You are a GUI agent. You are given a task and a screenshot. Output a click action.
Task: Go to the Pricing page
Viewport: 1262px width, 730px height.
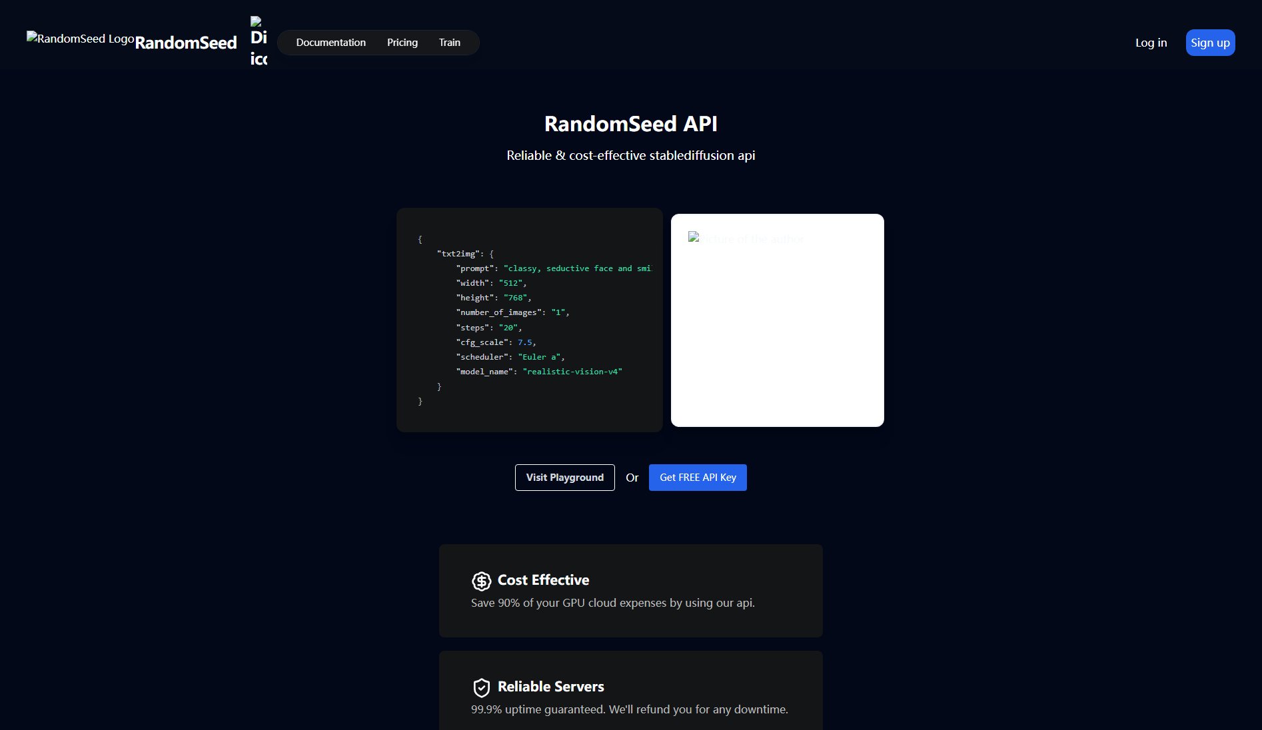[x=402, y=43]
